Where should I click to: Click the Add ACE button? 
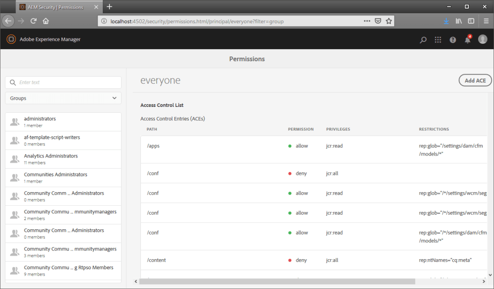(475, 80)
